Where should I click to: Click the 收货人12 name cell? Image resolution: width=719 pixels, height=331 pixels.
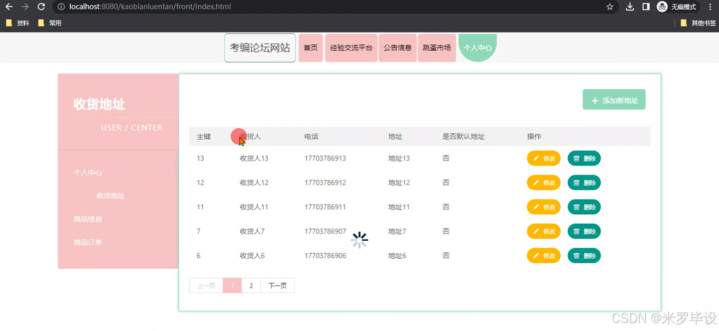(254, 183)
